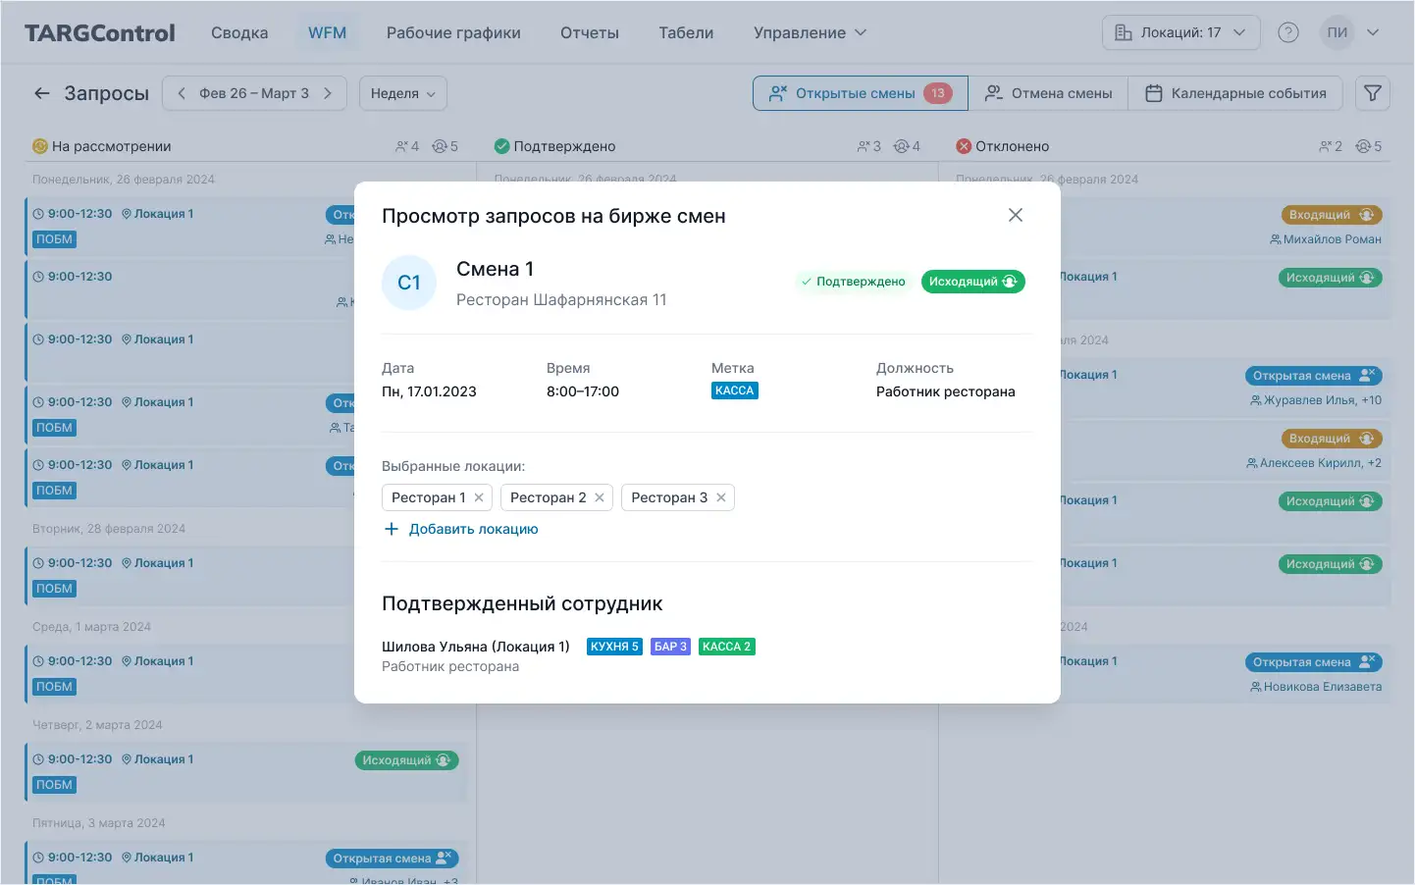Open the Табели menu item

pyautogui.click(x=686, y=32)
